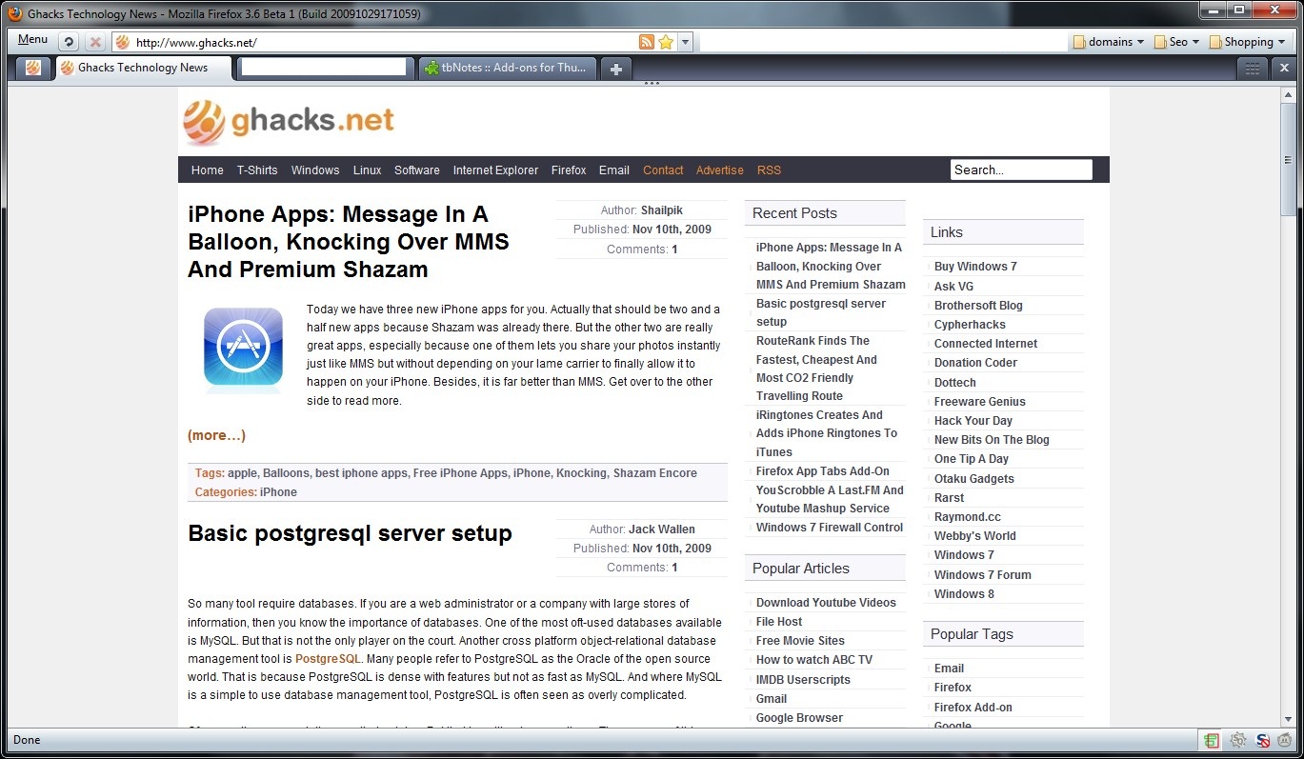Open the Balloons tag link

pyautogui.click(x=286, y=473)
